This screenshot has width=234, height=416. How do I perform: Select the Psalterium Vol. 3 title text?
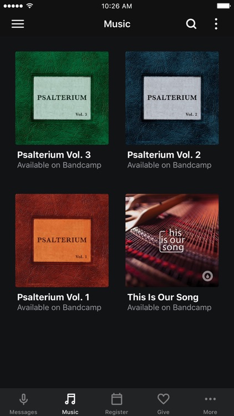54,155
